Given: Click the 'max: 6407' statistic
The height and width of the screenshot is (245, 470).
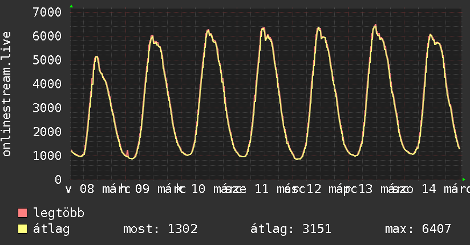Looking at the screenshot, I should [x=418, y=229].
